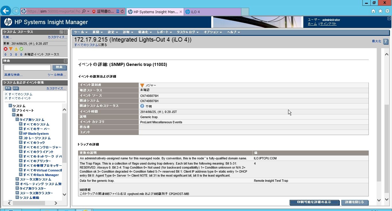
Task: Select すべてのRack Manager tree item
Action: [x=41, y=175]
